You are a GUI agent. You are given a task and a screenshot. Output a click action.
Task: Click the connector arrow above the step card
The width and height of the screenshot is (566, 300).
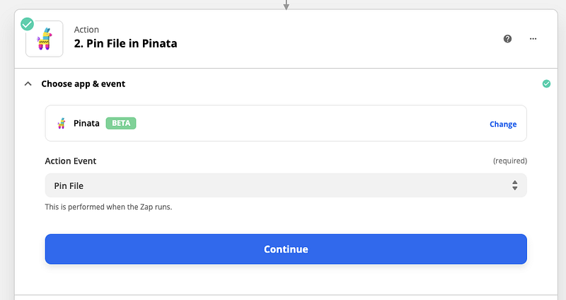286,5
